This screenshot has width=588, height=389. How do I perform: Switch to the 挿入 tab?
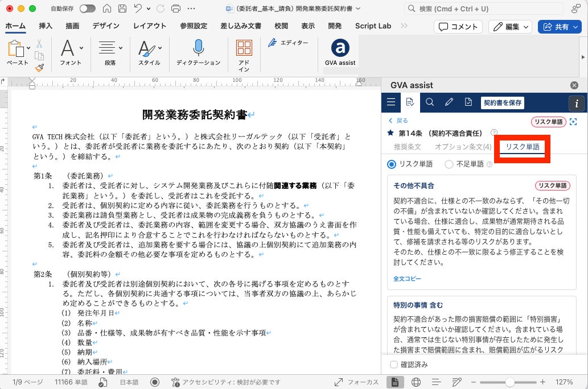[x=46, y=26]
